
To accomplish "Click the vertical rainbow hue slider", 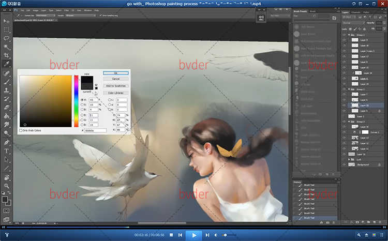I will pos(76,101).
